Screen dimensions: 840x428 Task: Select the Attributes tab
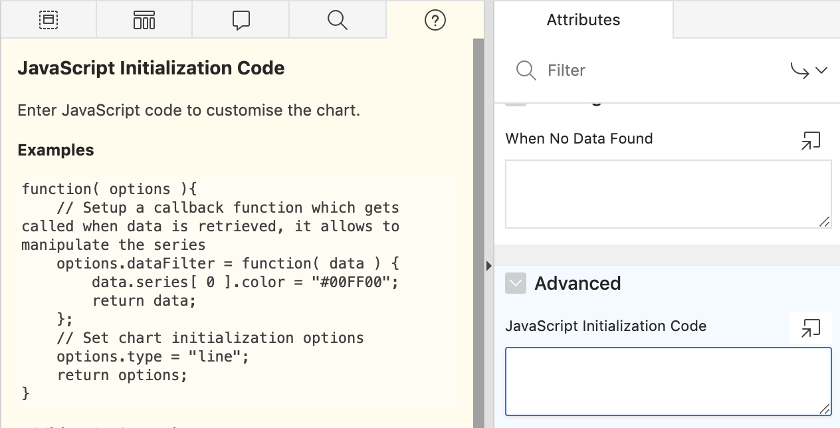[583, 20]
